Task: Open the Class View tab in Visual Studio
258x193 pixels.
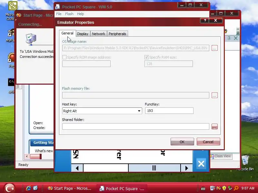Action: tap(221, 156)
